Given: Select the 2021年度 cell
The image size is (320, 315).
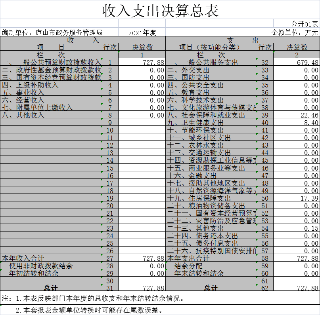Looking at the screenshot, I should [142, 32].
